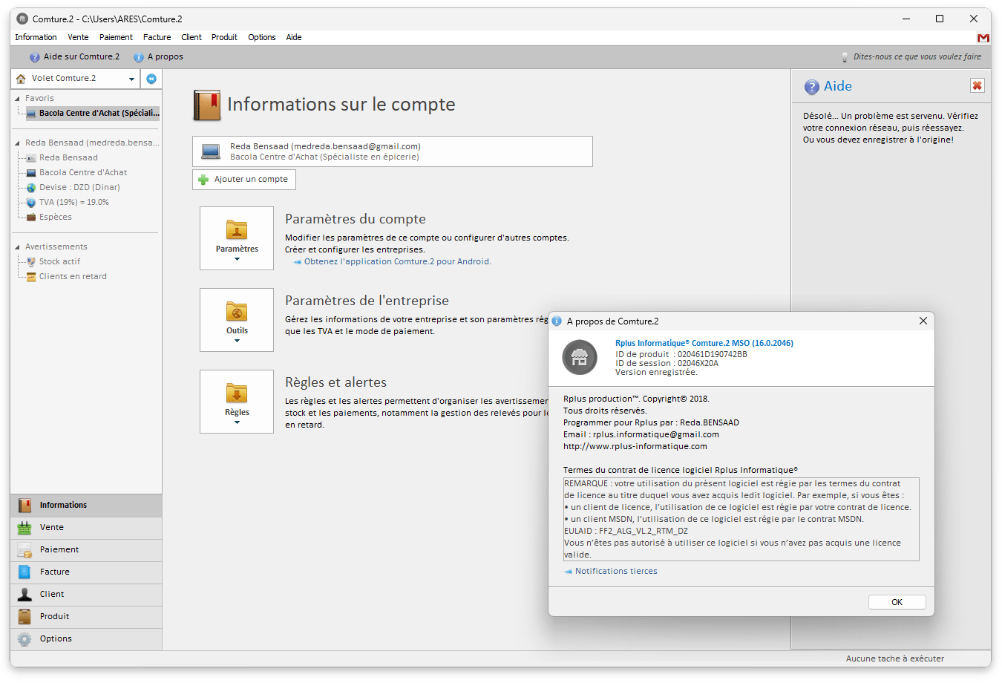Viewport: 1002px width, 683px height.
Task: Click the Paramètres folder icon button
Action: coord(237,238)
